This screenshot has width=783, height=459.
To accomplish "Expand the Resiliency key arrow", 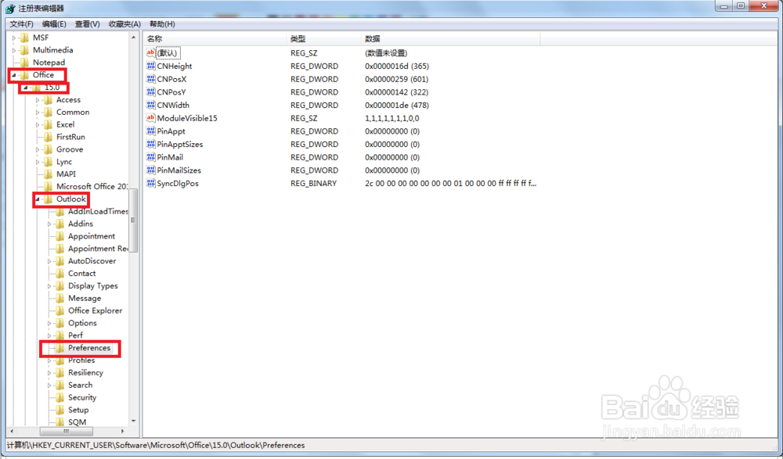I will coord(49,373).
